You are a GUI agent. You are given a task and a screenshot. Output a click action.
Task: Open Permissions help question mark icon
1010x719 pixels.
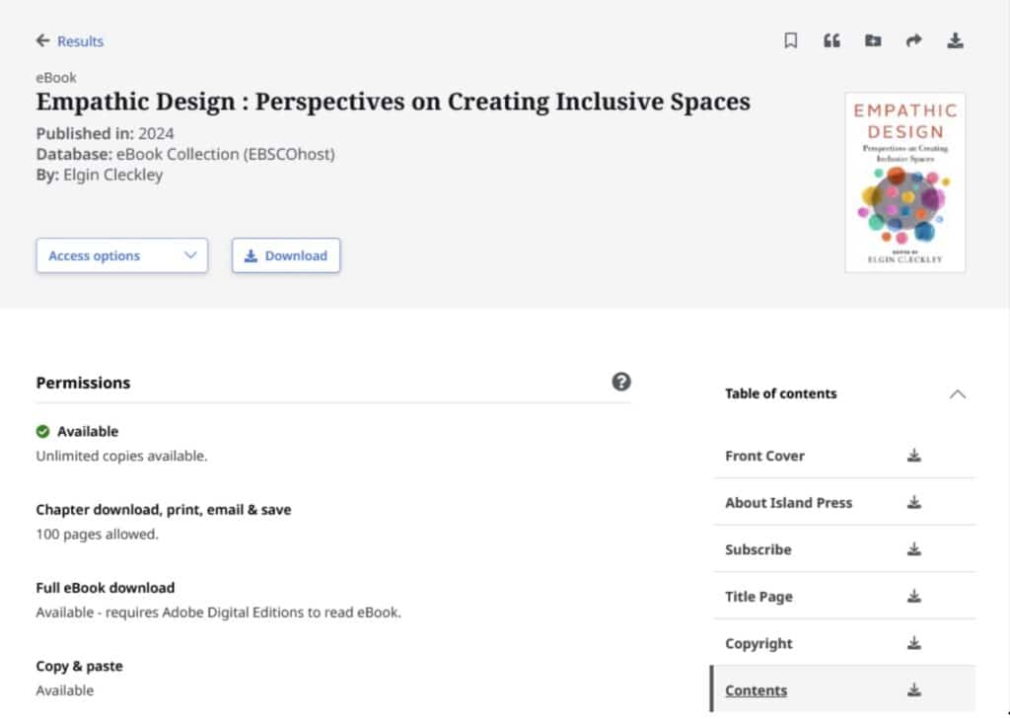pos(621,382)
